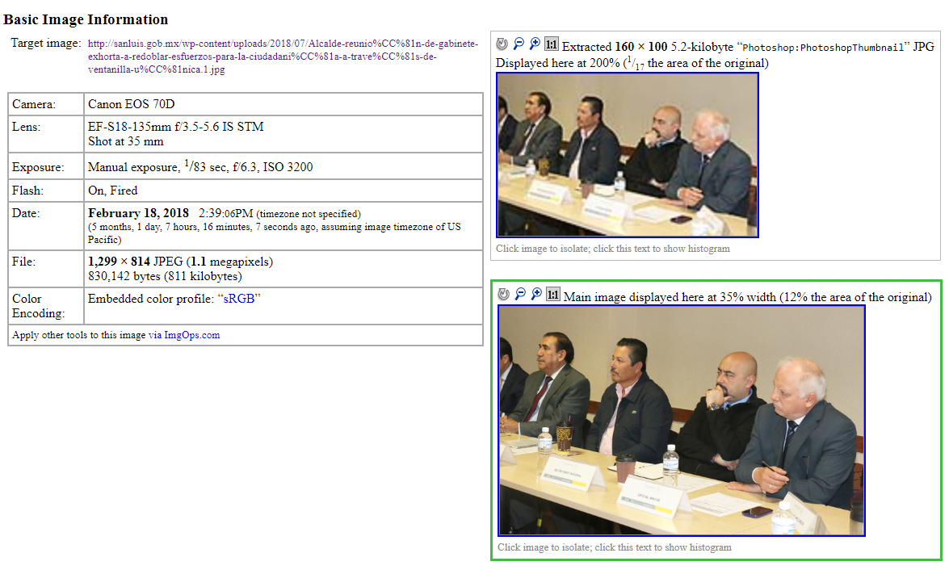Viewport: 949px width, 574px height.
Task: Zoom in the main image display
Action: tap(537, 295)
